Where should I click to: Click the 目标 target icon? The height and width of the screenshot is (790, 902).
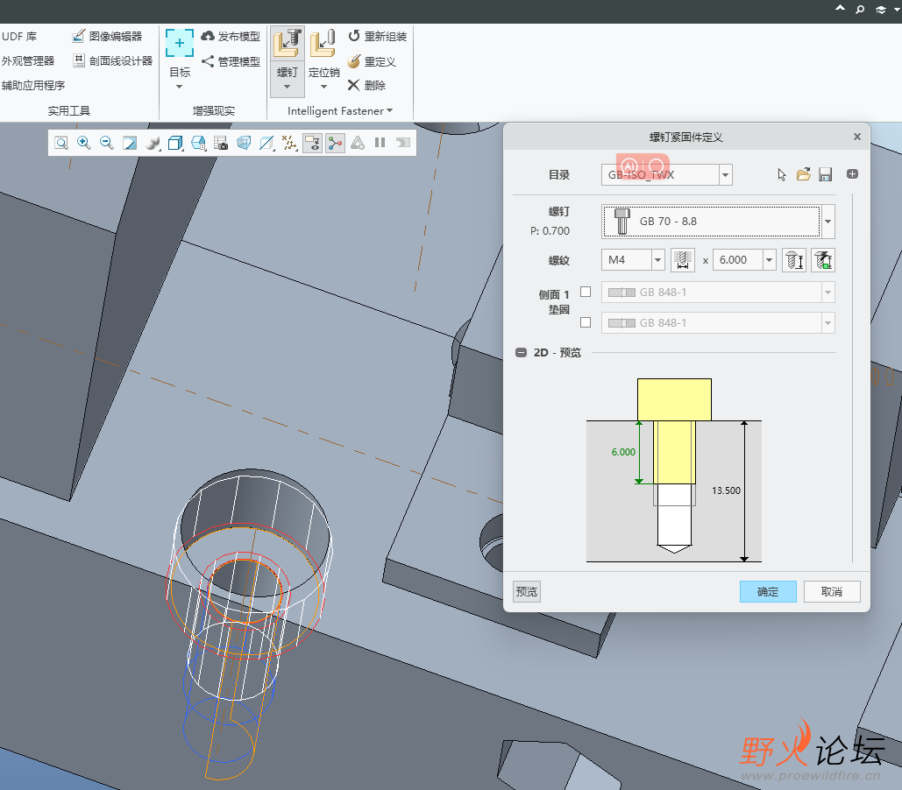coord(180,43)
